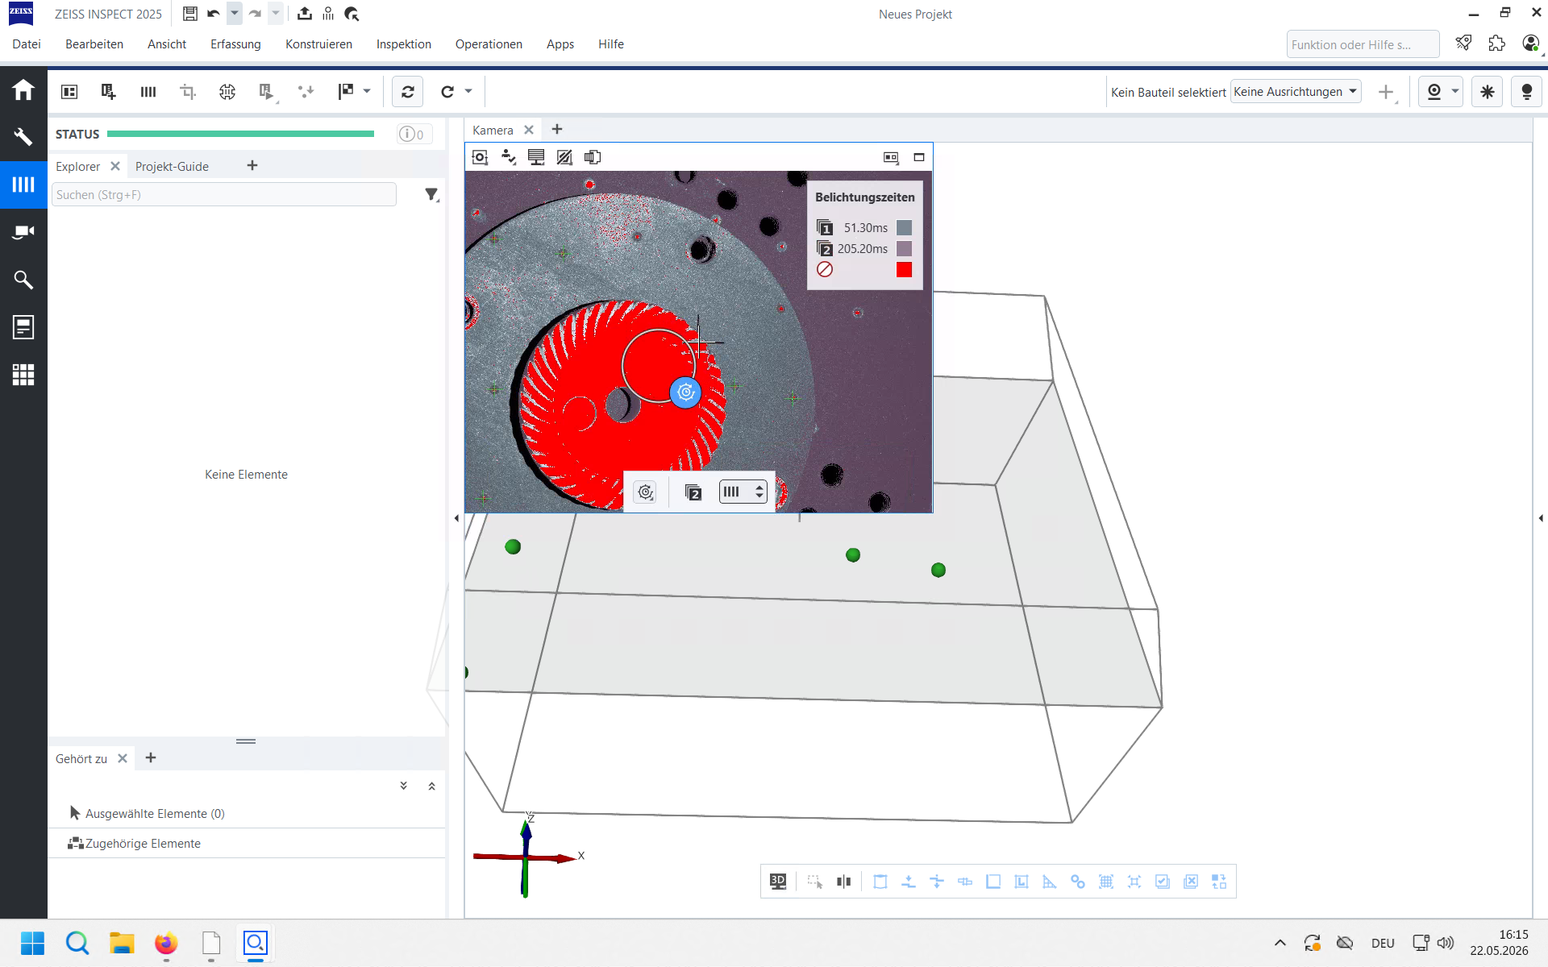Click the exposure time gear button below image

(646, 492)
